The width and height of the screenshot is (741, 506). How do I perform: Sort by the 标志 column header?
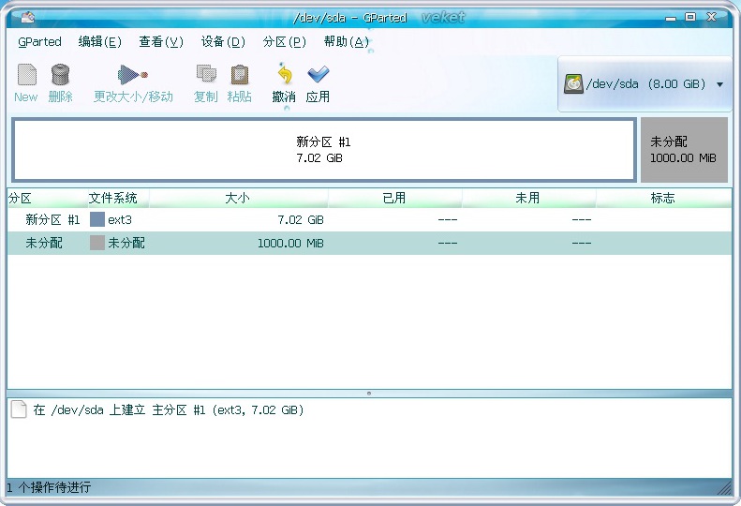663,198
